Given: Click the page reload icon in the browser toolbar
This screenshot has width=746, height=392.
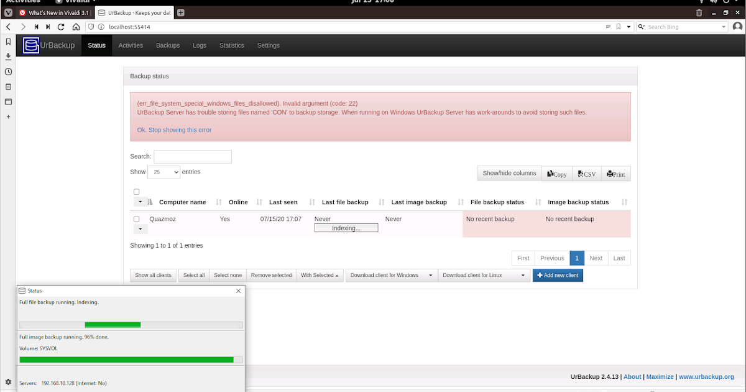Looking at the screenshot, I should click(61, 26).
